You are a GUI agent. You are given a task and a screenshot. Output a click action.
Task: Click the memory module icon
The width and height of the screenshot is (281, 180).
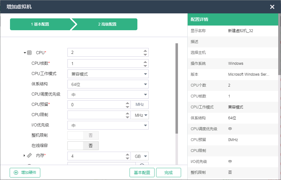29,155
